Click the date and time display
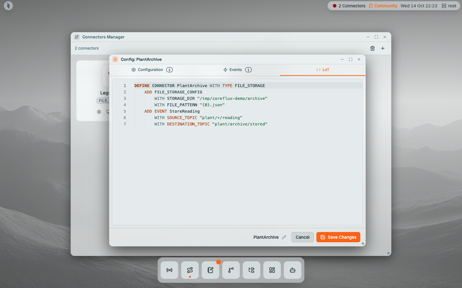The width and height of the screenshot is (462, 288). [x=419, y=6]
